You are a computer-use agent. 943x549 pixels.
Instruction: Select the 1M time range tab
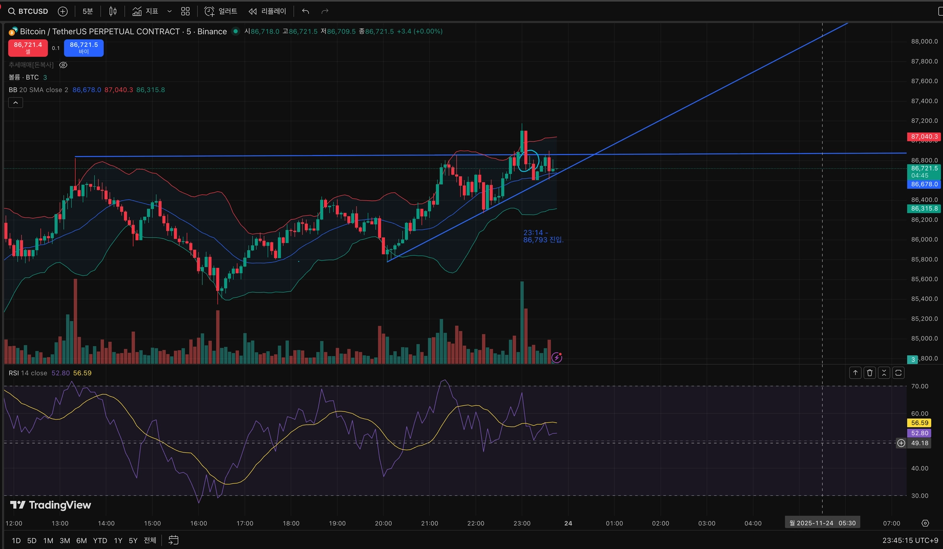pyautogui.click(x=48, y=540)
